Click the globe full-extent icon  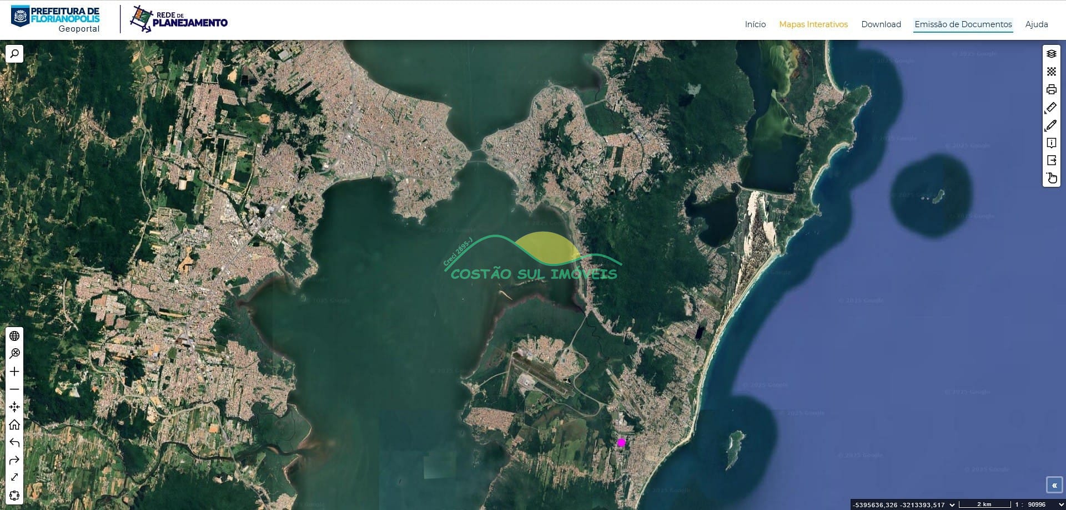(14, 336)
